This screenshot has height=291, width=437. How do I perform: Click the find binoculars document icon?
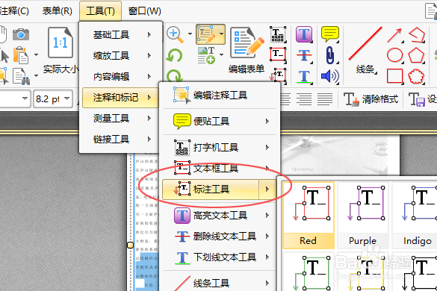coord(21,76)
